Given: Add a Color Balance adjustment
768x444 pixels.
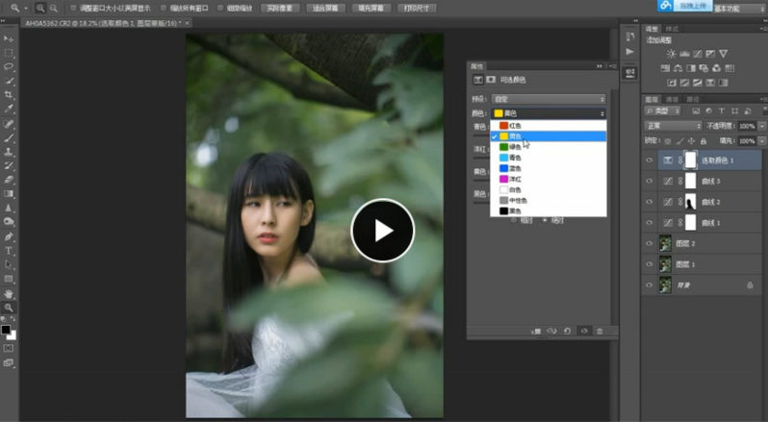Looking at the screenshot, I should pos(678,68).
